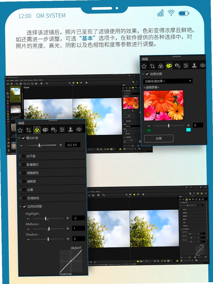Click the eye icon in the enlarged 创意拍摄 panel
This screenshot has width=213, height=284.
202,65
